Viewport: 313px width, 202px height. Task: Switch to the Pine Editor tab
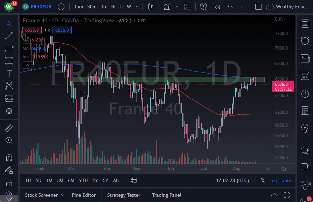pos(84,195)
